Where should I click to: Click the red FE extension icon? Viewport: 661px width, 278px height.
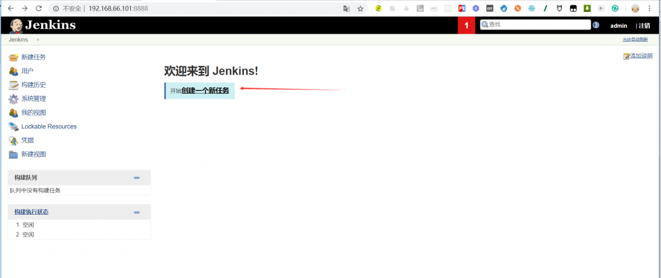point(462,9)
